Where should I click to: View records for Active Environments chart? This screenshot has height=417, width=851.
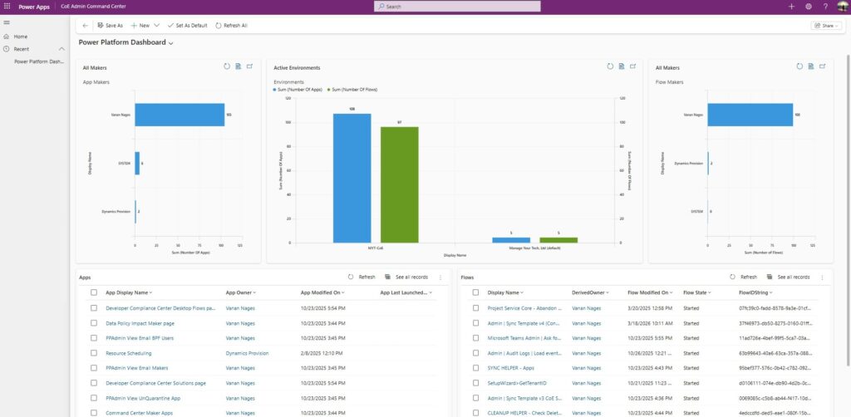click(620, 66)
